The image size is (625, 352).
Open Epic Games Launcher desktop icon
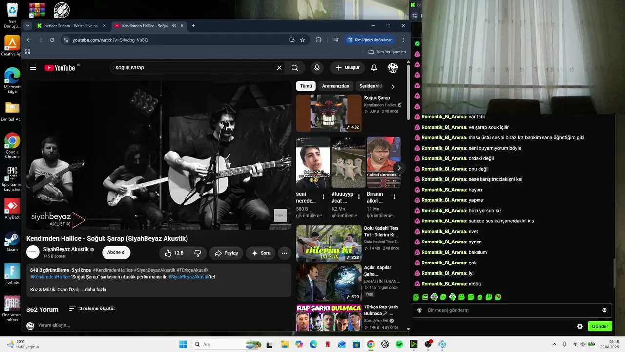pyautogui.click(x=12, y=179)
